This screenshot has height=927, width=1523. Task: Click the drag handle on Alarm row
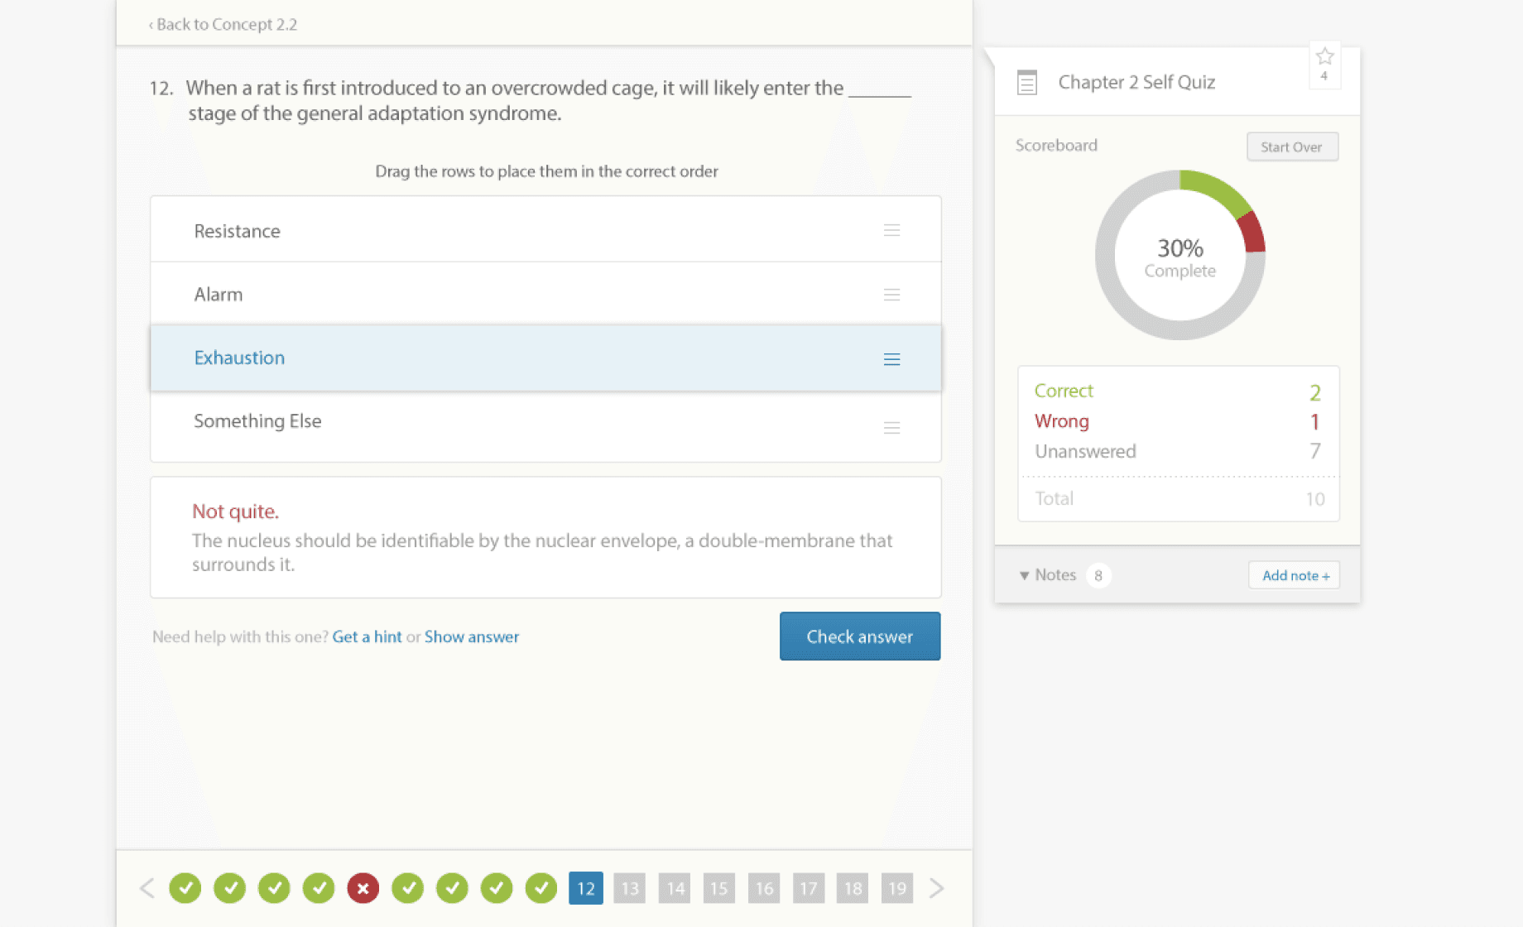(x=891, y=295)
